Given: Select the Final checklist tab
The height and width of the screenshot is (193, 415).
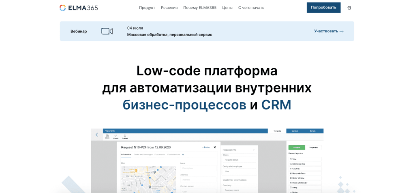Looking at the screenshot, I should coord(173,154).
